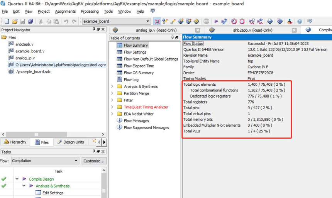Image resolution: width=332 pixels, height=198 pixels.
Task: Open the Programmer toolbar icon
Action: pos(280,21)
